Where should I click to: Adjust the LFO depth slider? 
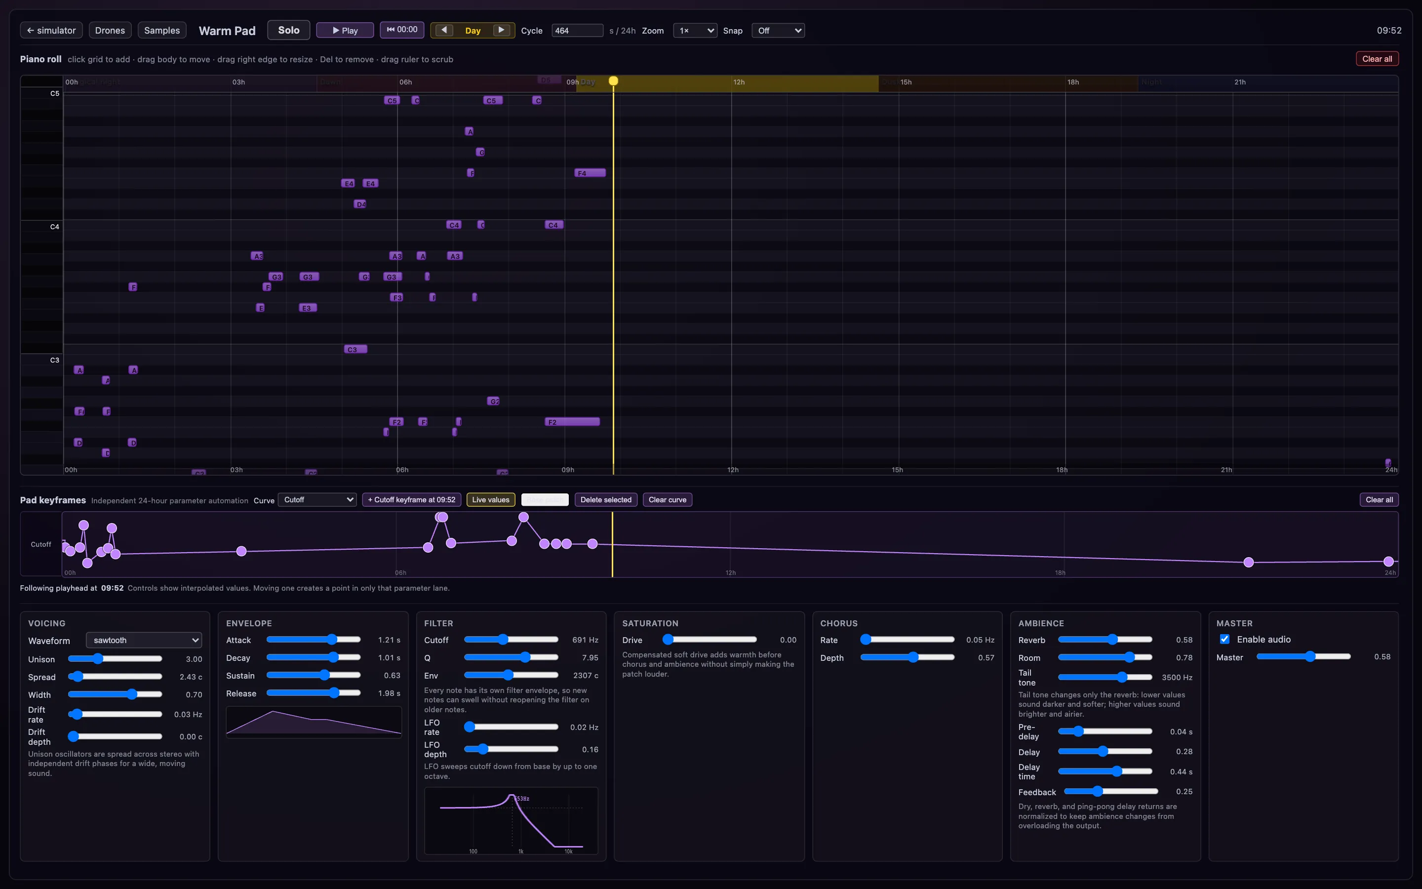tap(511, 749)
